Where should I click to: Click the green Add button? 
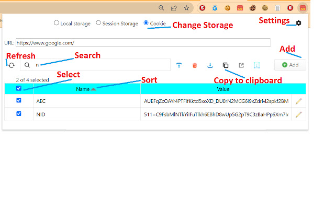[290, 65]
